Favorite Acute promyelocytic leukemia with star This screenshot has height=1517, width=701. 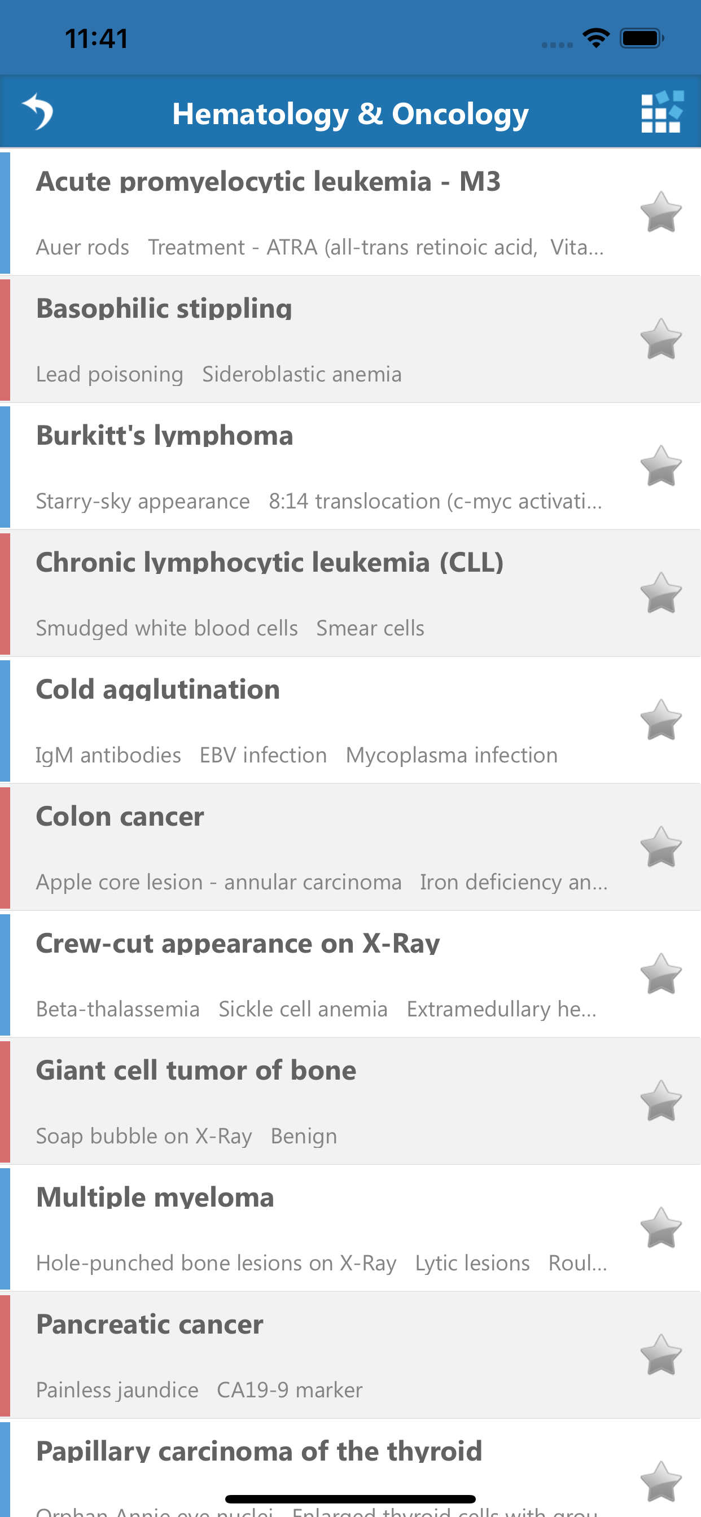click(660, 213)
